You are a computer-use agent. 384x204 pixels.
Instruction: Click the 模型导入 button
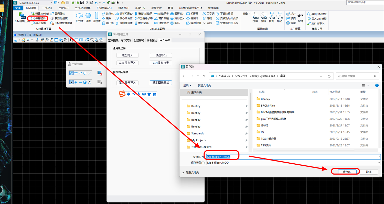coord(127,55)
